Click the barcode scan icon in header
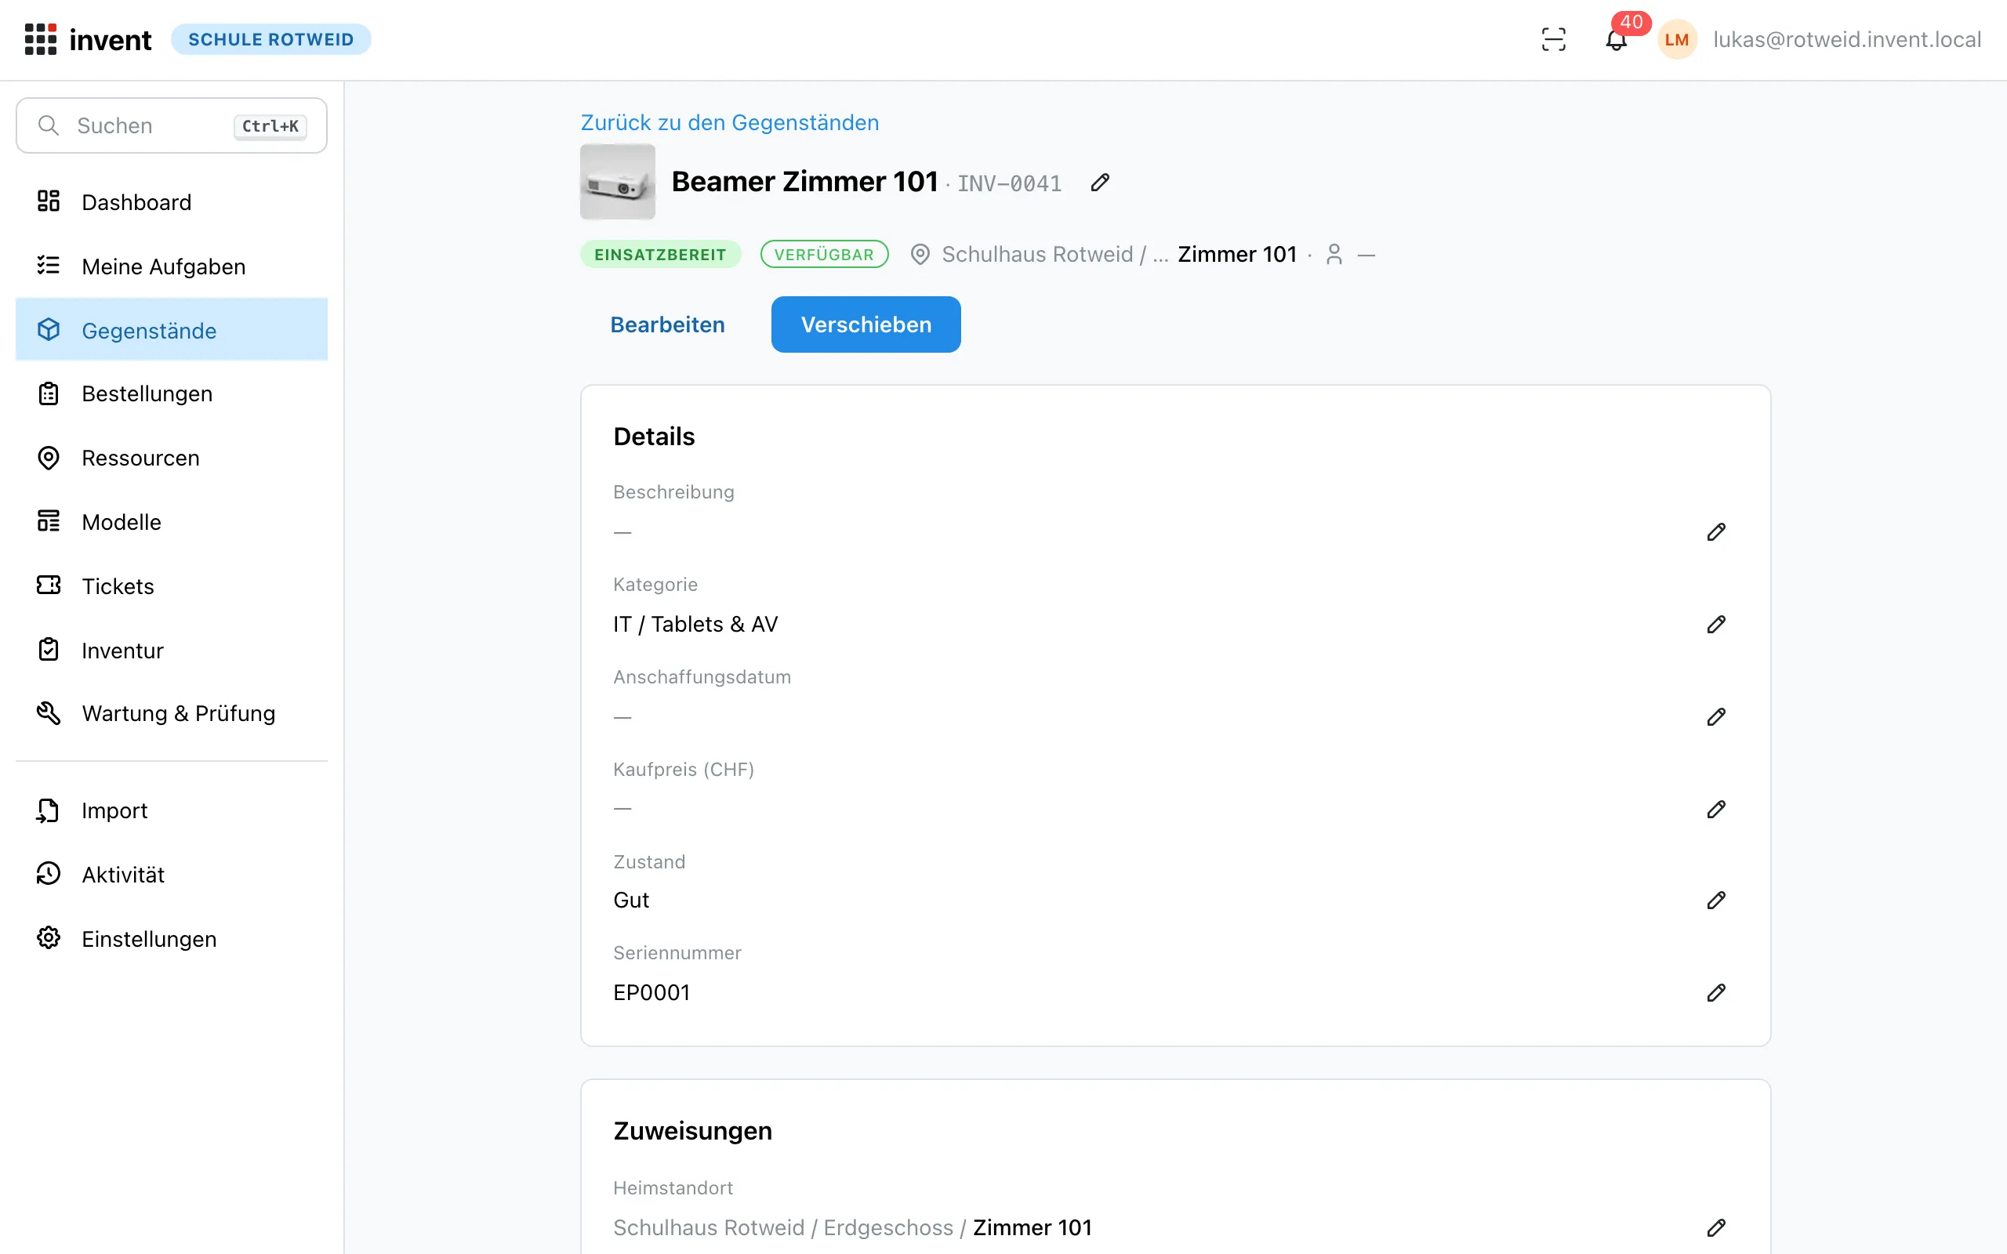The height and width of the screenshot is (1254, 2007). (x=1553, y=39)
